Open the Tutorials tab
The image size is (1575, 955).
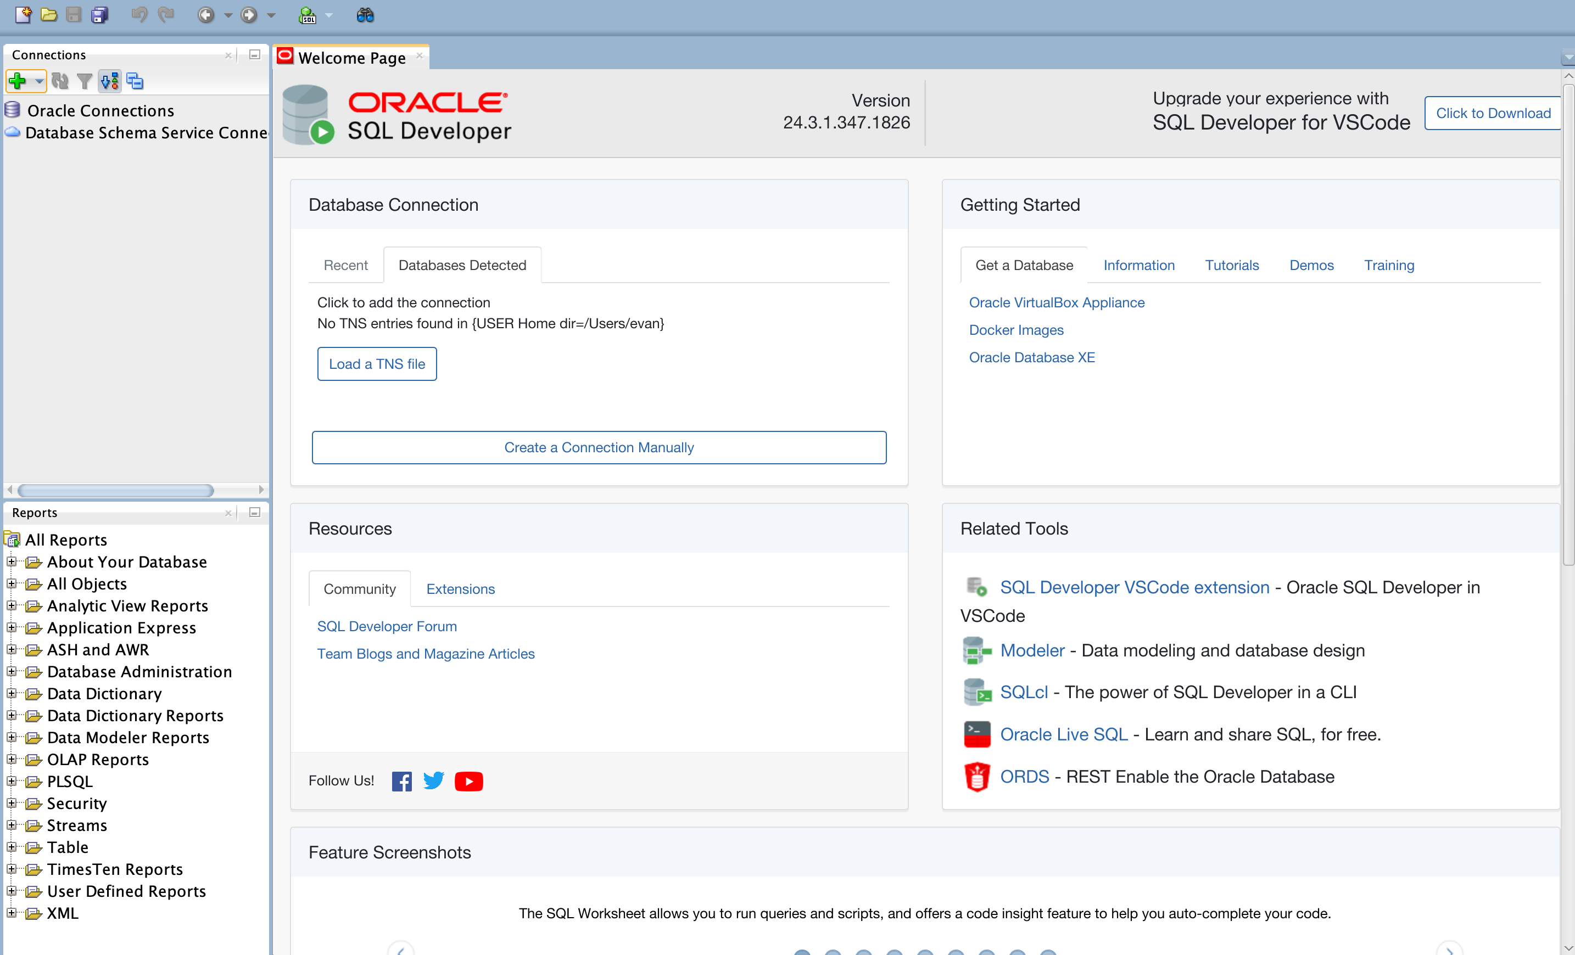pyautogui.click(x=1232, y=265)
